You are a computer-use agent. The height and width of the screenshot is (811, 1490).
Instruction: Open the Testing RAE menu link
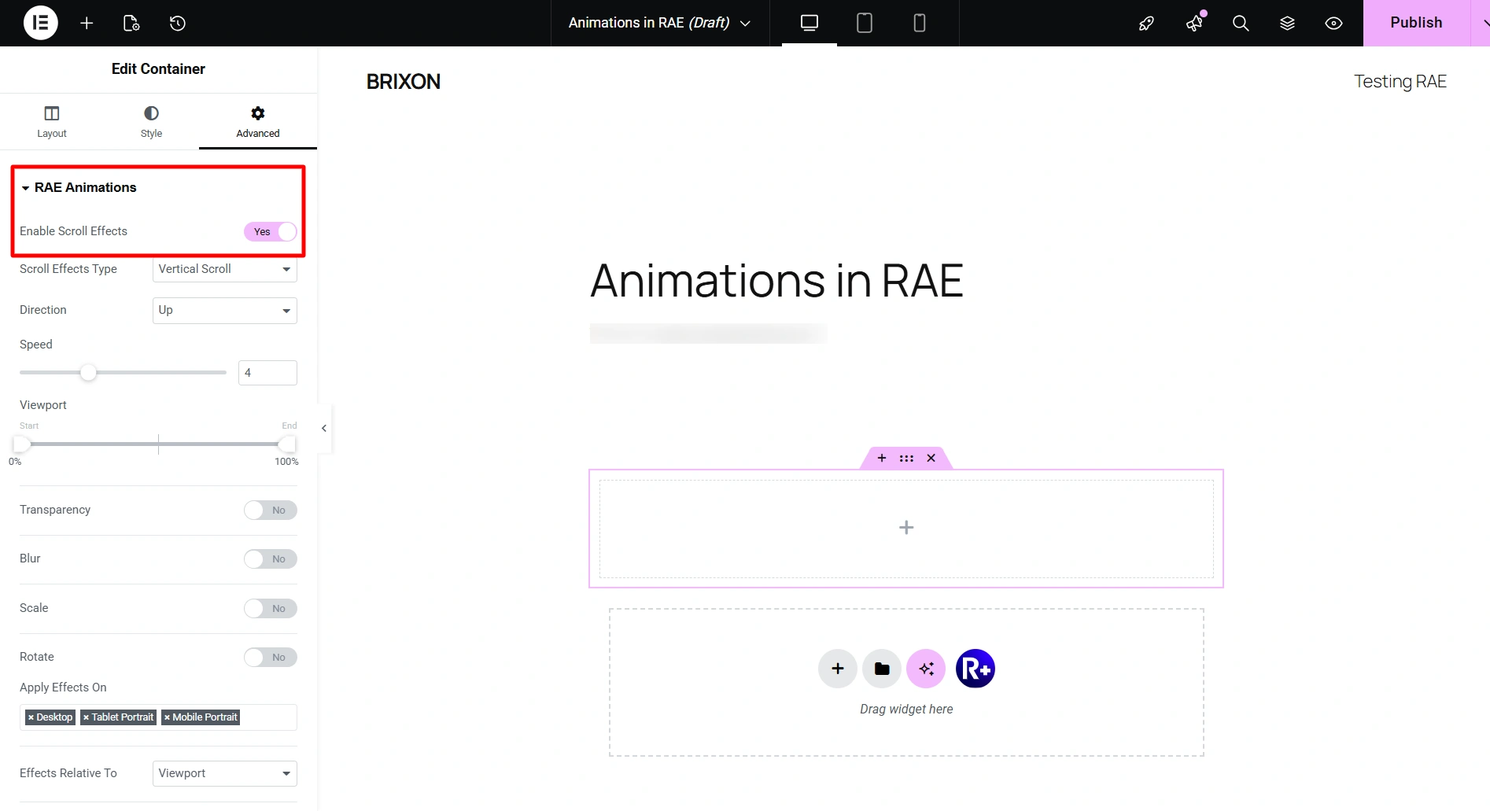click(1400, 82)
